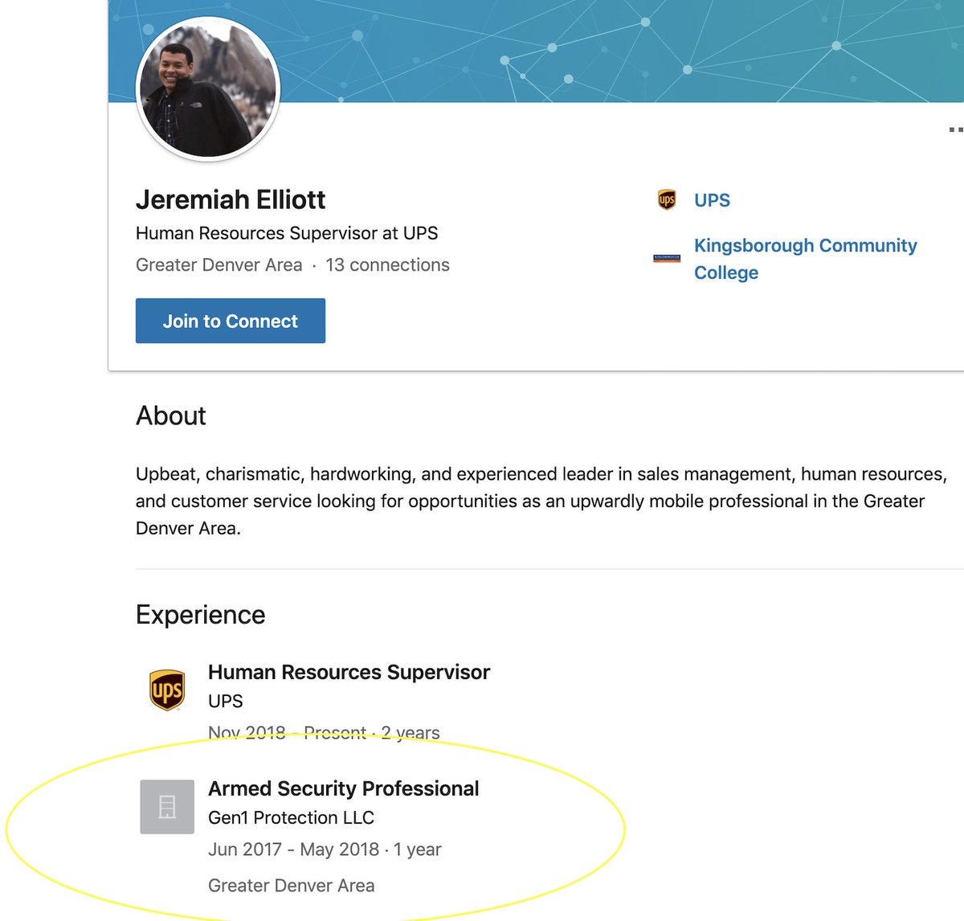Open the Human Resources Supervisor job title
The width and height of the screenshot is (964, 921).
[349, 672]
